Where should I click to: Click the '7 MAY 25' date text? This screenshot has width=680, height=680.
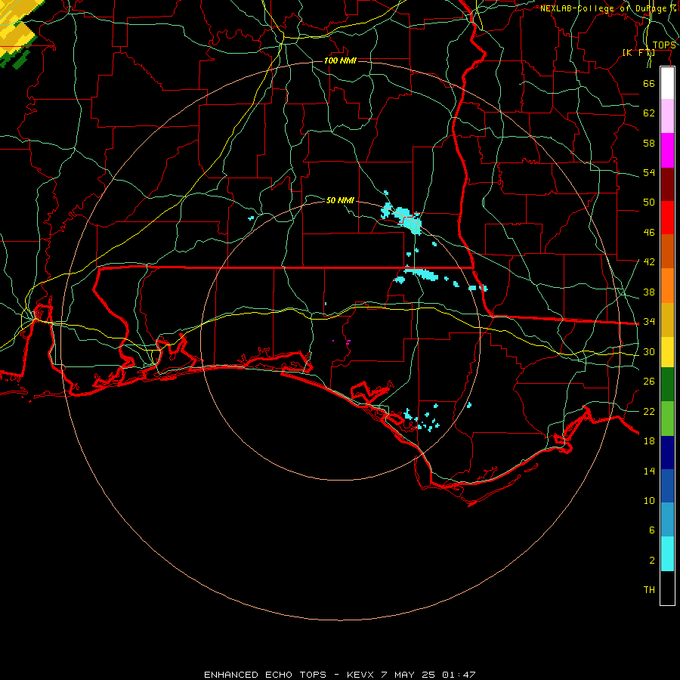408,675
